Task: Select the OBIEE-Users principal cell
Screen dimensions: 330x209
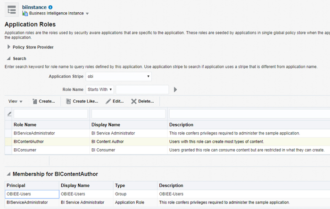Action: tap(32, 194)
